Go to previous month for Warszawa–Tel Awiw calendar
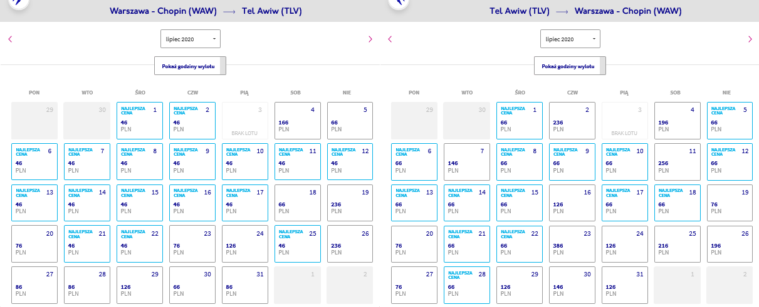Screen dimensions: 759x307 (10, 39)
